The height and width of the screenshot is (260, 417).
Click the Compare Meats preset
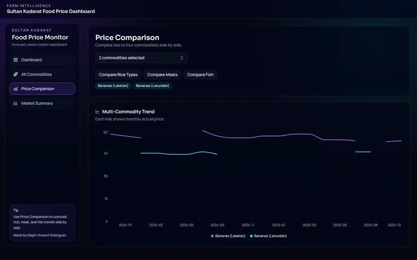162,75
